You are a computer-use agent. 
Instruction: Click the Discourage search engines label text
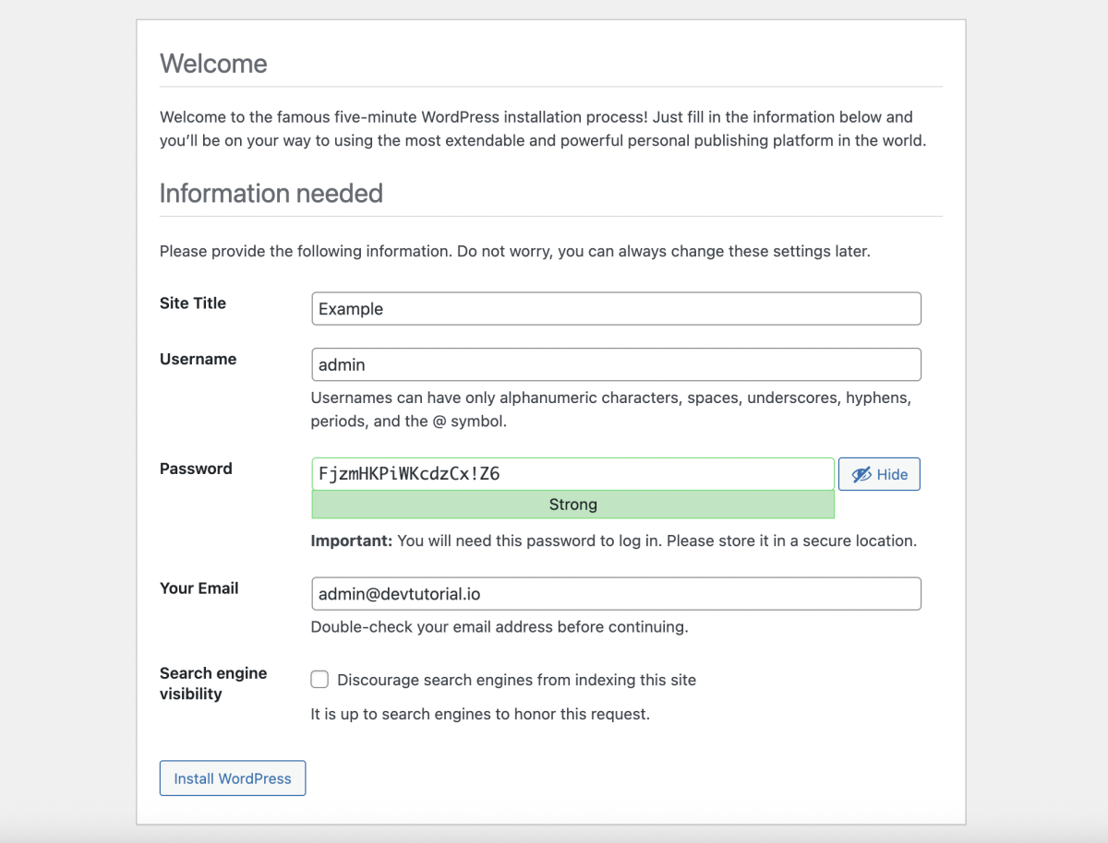pyautogui.click(x=516, y=680)
